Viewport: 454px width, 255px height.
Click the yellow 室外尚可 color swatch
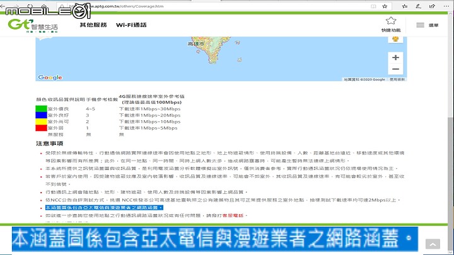[x=41, y=122]
